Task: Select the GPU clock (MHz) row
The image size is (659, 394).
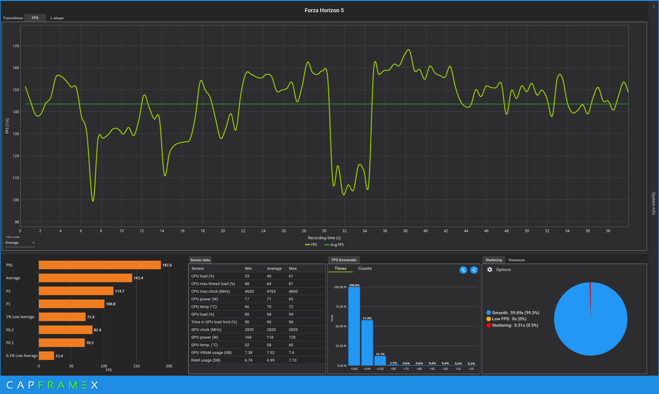Action: (257, 330)
